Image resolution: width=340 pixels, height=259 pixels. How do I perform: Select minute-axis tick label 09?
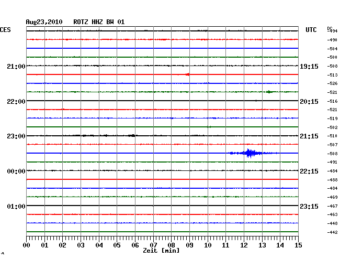coord(189,245)
